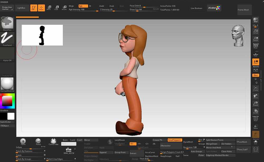Pick a hue in the color picker
Screen dimensions: 264x162
(x=7, y=101)
